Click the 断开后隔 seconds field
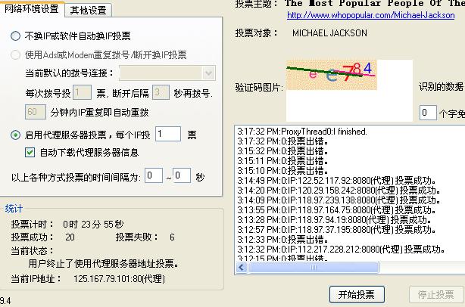 pyautogui.click(x=160, y=93)
